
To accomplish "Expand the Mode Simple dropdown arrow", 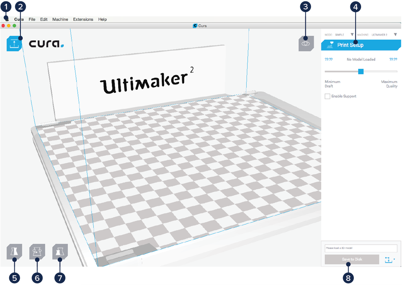I will (352, 34).
